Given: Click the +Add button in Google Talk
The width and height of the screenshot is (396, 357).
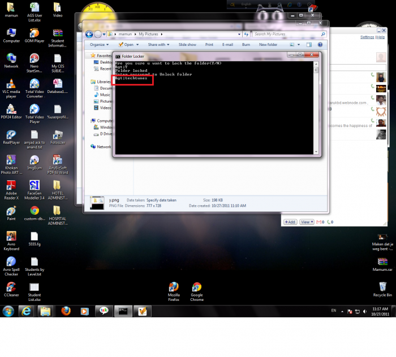Looking at the screenshot, I should 290,222.
